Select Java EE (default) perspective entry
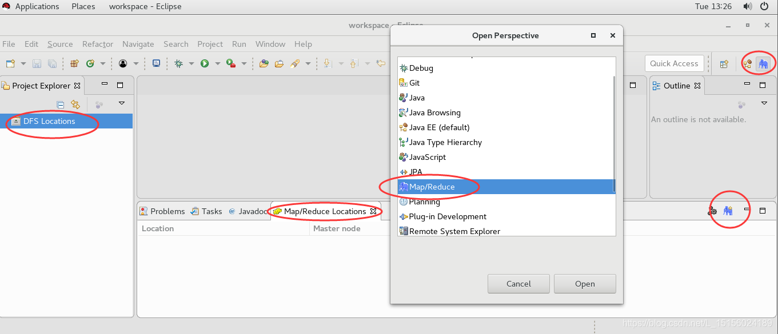778x334 pixels. point(505,127)
